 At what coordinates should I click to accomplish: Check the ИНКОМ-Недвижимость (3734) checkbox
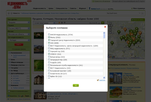coord(49,34)
